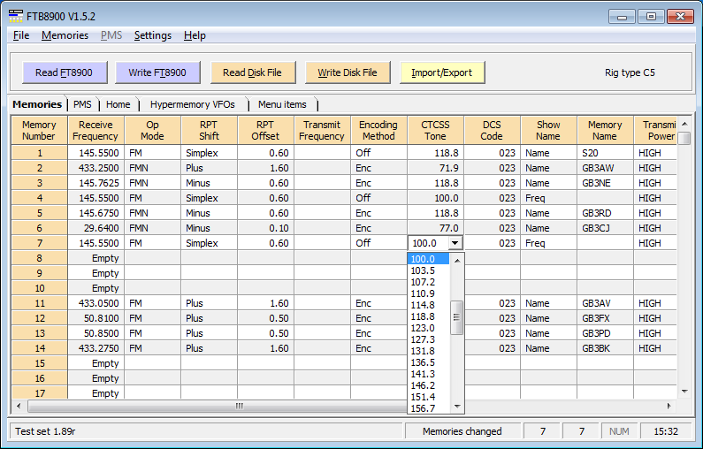
Task: Click the FTB8900 app icon in title bar
Action: (x=15, y=16)
